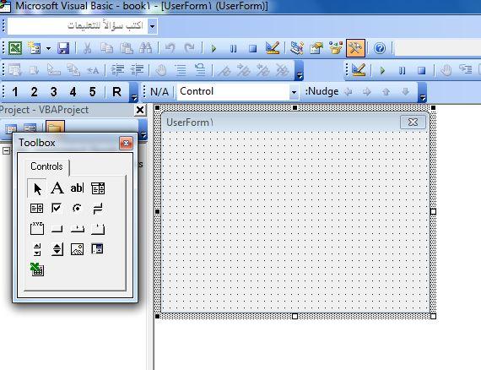Open Find with the binoculars icon
The width and height of the screenshot is (481, 370).
pyautogui.click(x=145, y=48)
